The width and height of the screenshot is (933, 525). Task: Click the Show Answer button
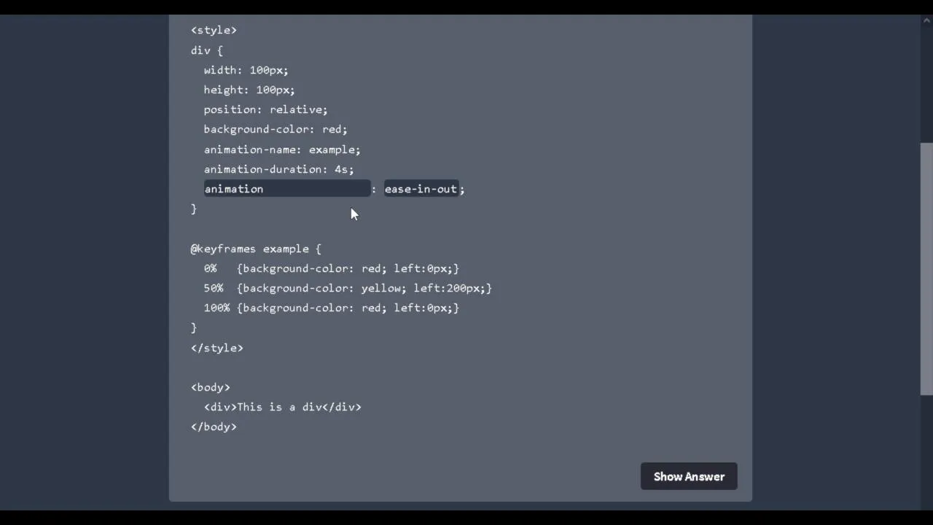pos(689,477)
